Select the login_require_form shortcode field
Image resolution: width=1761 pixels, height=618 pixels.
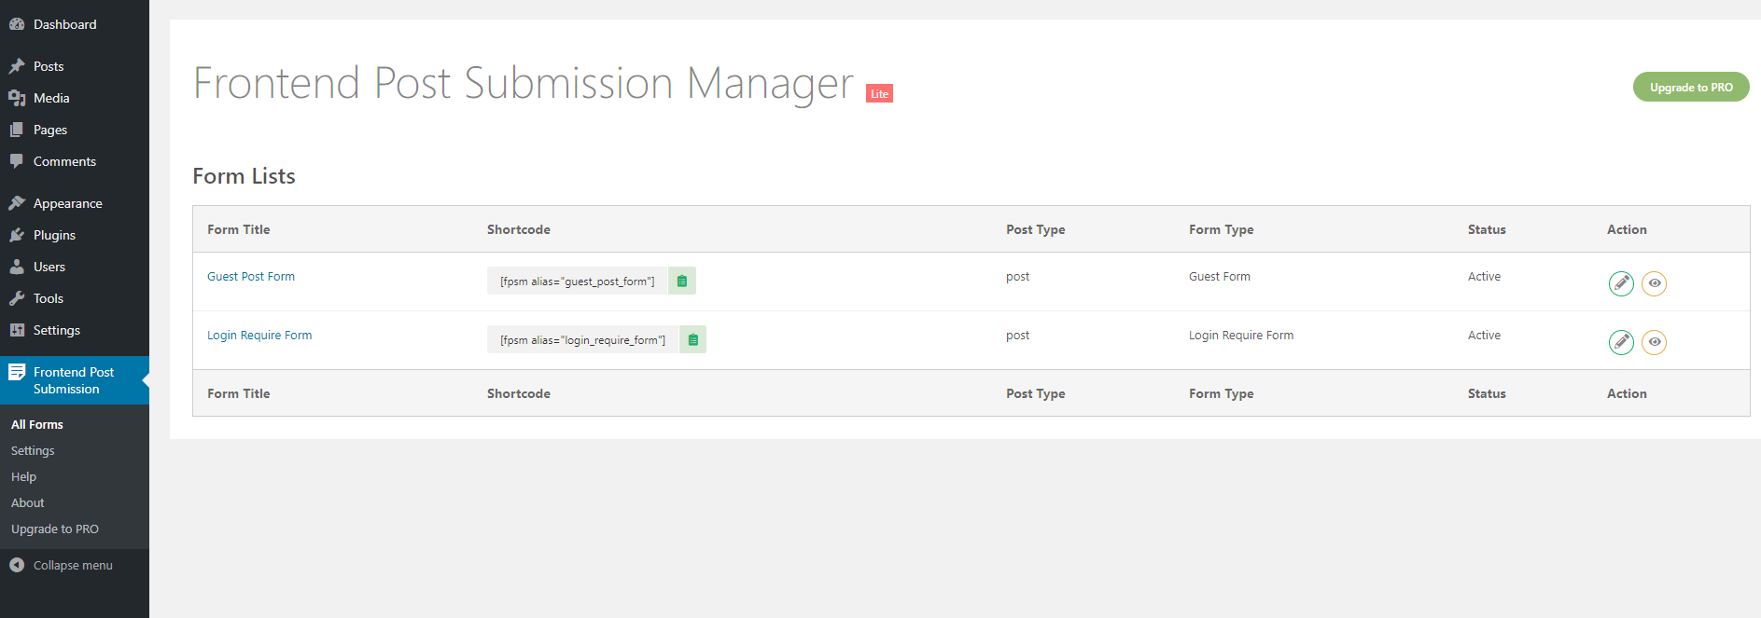583,339
